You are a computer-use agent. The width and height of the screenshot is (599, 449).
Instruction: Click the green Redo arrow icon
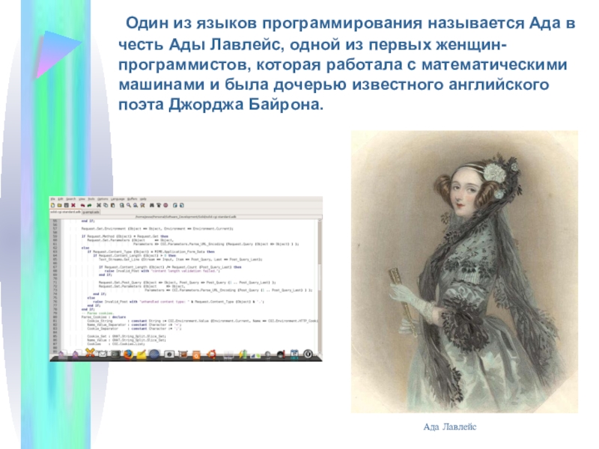point(89,205)
